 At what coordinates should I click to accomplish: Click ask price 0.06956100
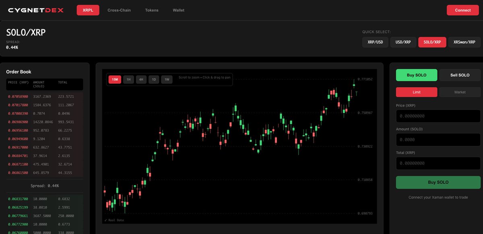click(18, 130)
